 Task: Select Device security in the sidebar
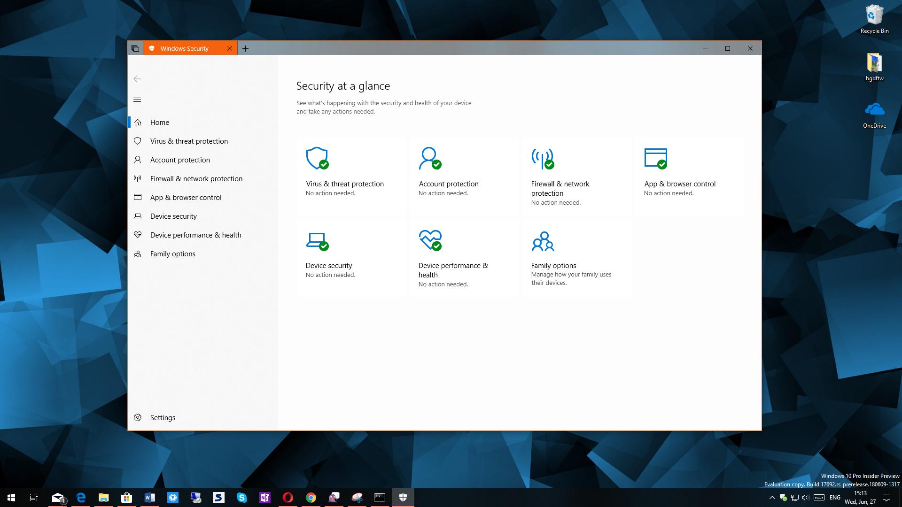click(203, 216)
